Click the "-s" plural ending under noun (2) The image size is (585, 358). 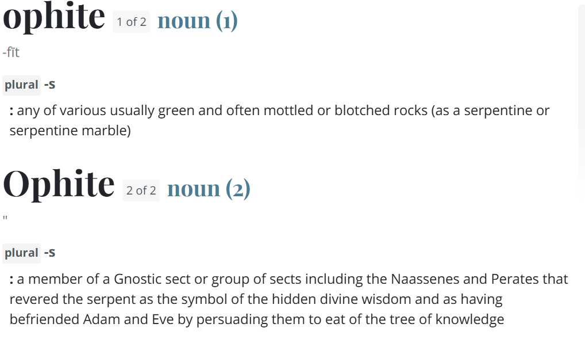[x=49, y=253]
